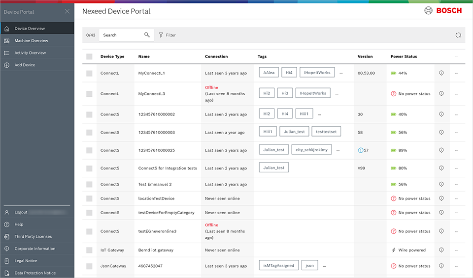Open info icon for Test Emmanuel 2

[x=441, y=184]
